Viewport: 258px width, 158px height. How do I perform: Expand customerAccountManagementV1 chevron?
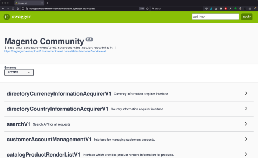click(x=246, y=139)
